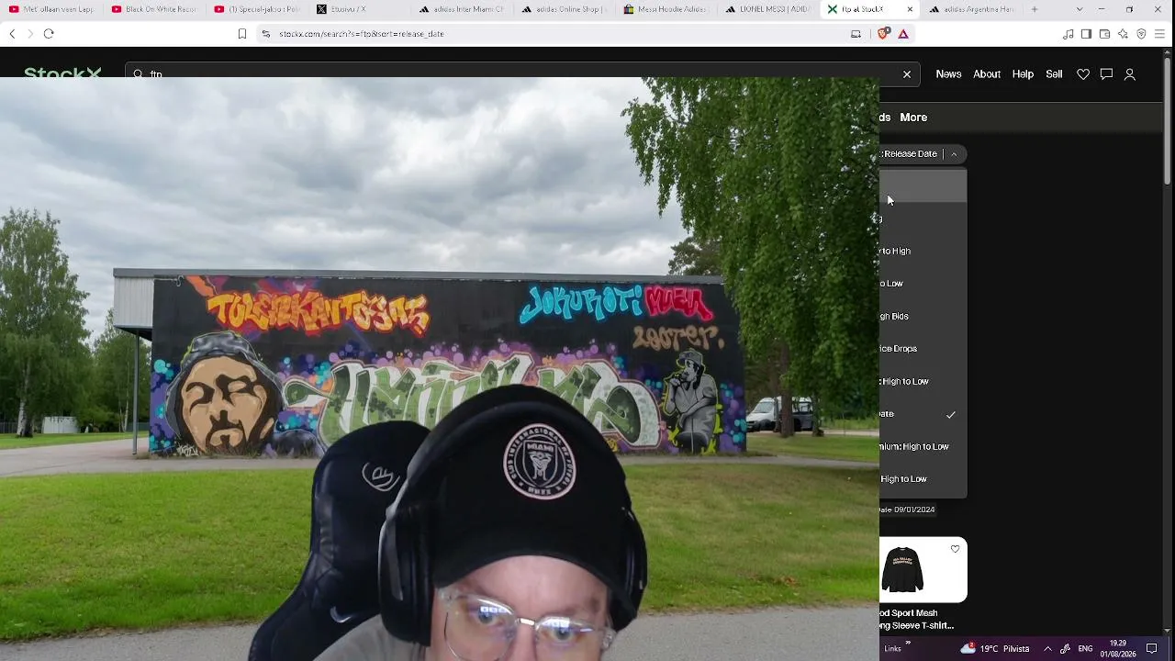
Task: Open favorites with the heart icon
Action: [x=1083, y=74]
